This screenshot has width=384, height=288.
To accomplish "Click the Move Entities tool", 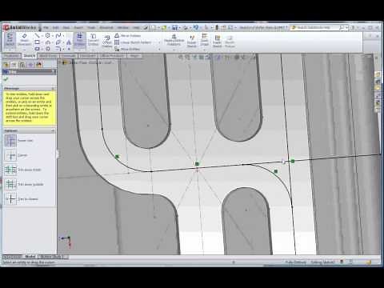I will click(127, 49).
